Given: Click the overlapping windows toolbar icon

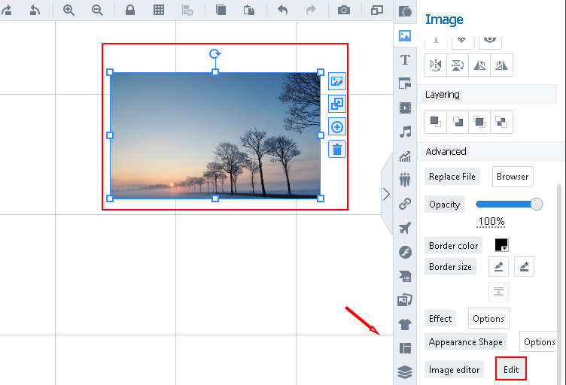Looking at the screenshot, I should [x=377, y=10].
